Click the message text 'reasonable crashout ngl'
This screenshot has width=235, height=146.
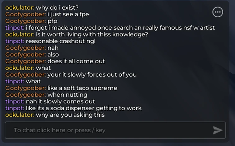[61, 41]
